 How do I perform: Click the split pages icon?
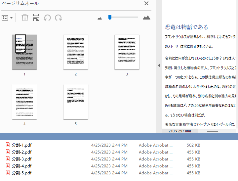pos(36,18)
